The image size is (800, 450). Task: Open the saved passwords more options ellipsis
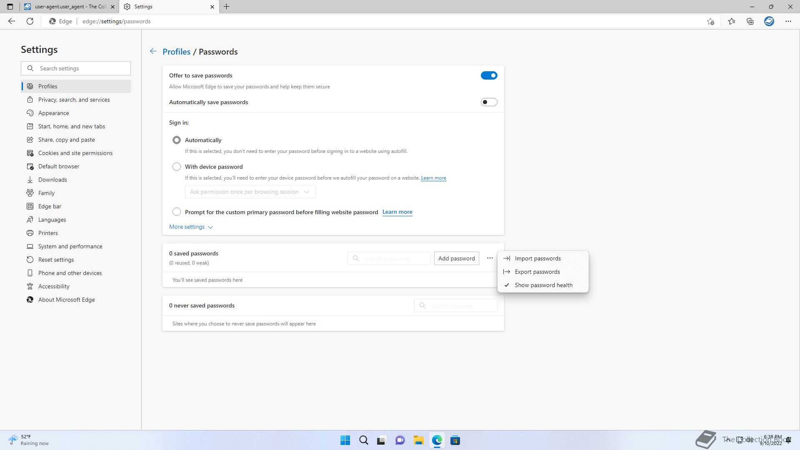click(490, 258)
